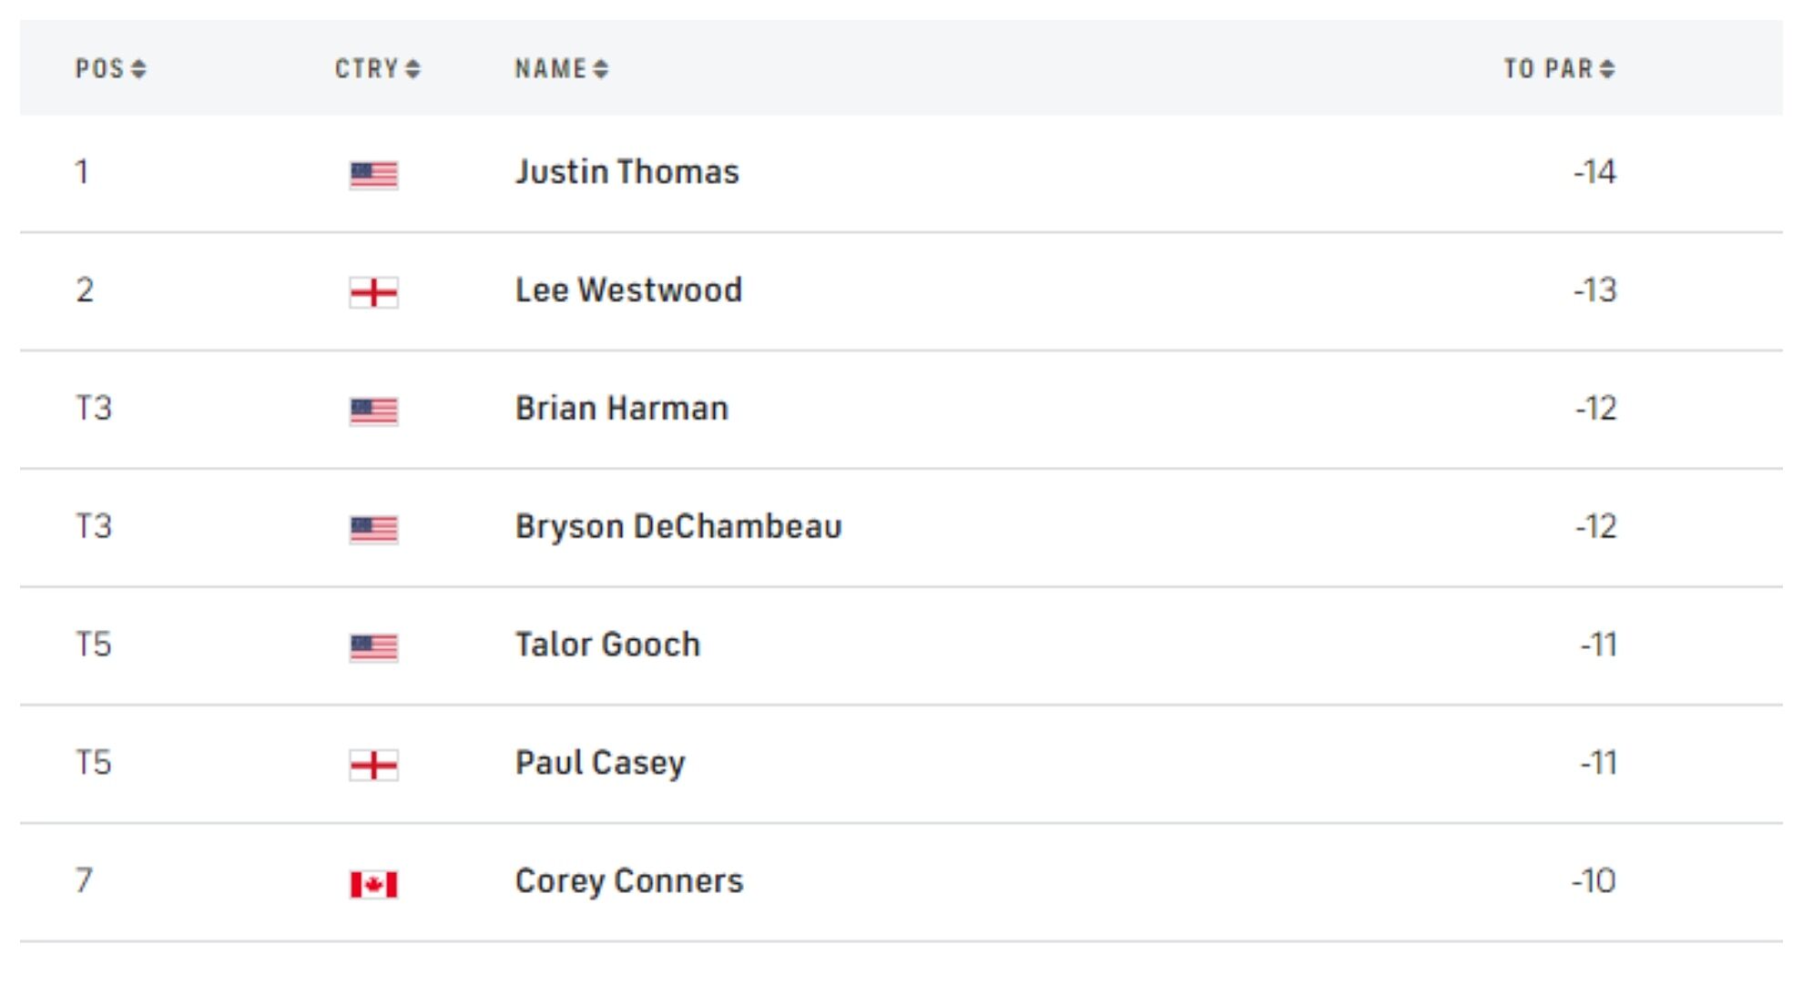
Task: Click the Canada flag beside Corey Conners
Action: pos(373,883)
